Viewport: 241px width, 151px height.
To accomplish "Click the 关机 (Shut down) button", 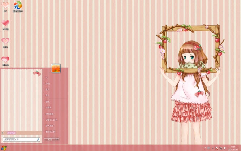I will click(50, 139).
